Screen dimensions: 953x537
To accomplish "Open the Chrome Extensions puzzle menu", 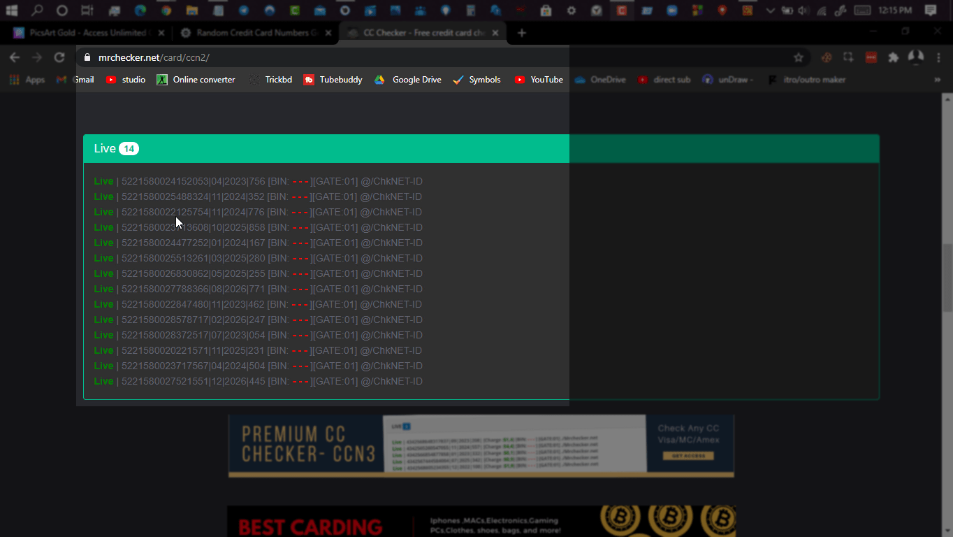I will [894, 57].
